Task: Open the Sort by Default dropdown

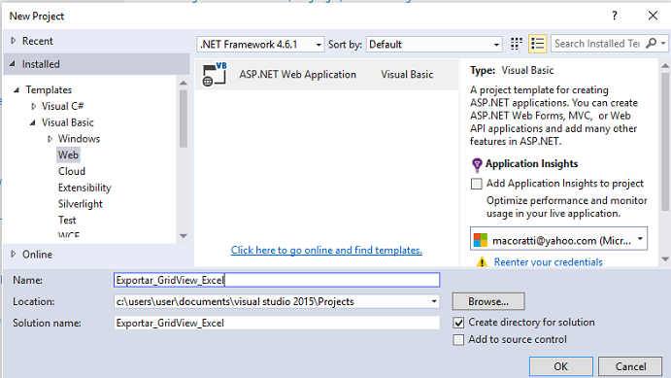Action: [434, 44]
